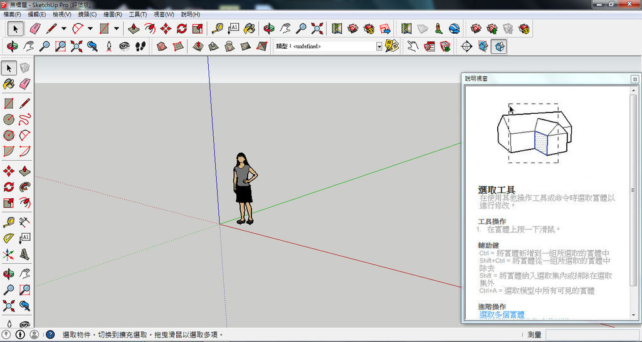Choose the Freehand squiggle drawing tool
The image size is (642, 342).
pos(24,119)
